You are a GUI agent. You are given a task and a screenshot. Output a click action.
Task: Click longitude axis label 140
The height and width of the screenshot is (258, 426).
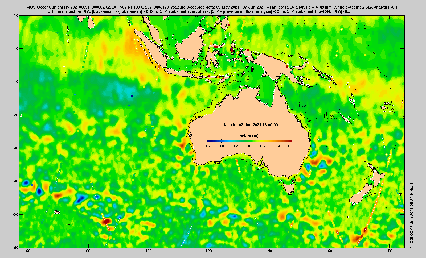click(269, 251)
